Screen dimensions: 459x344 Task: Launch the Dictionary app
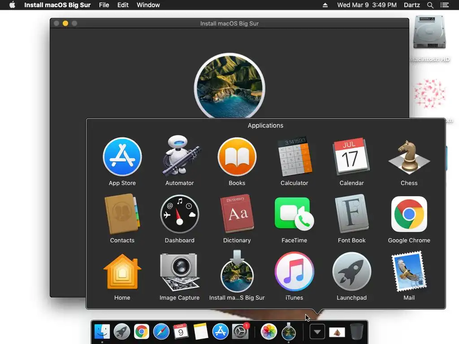pos(237,214)
